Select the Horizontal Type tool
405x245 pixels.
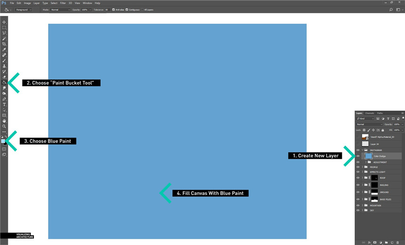point(4,104)
